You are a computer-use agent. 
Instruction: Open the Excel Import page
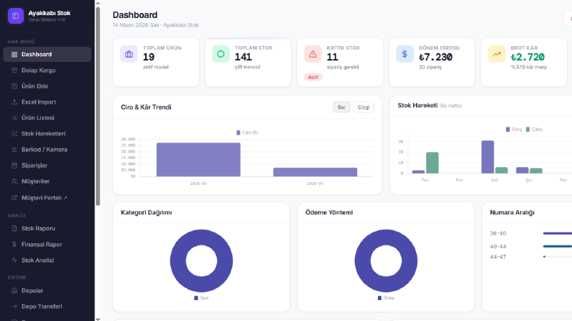(47, 102)
